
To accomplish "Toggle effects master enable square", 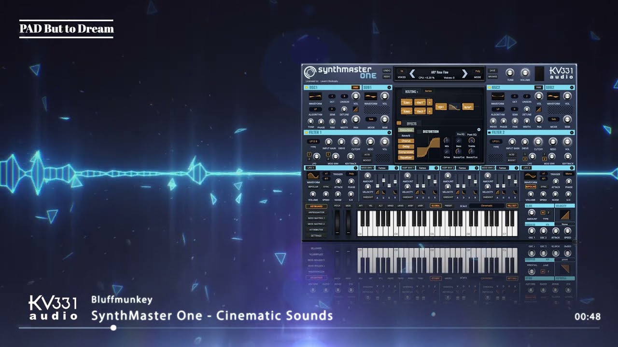I will click(399, 123).
